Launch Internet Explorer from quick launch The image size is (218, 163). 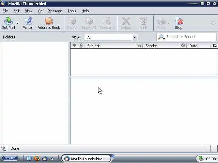29,158
